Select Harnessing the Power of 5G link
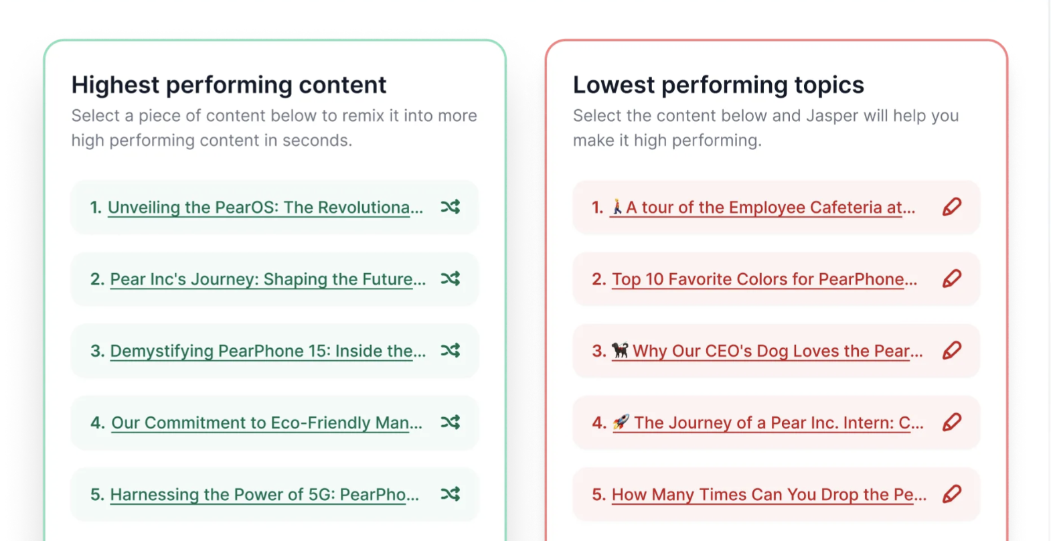The image size is (1051, 541). coord(264,495)
